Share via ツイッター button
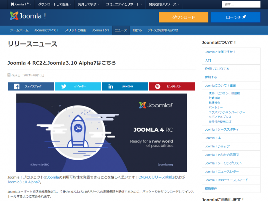Viewport: 268px width, 201px height. (78, 86)
